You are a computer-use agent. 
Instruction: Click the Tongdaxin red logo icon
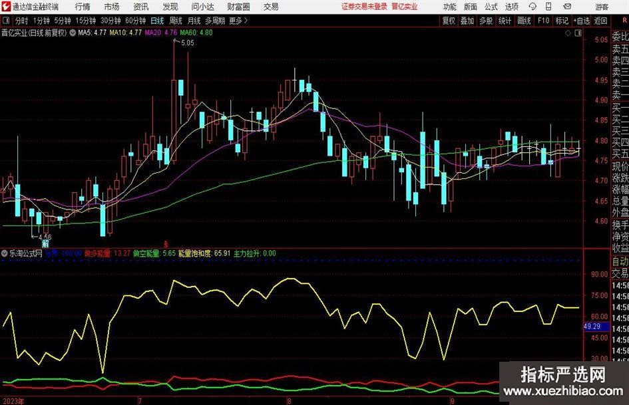point(6,7)
